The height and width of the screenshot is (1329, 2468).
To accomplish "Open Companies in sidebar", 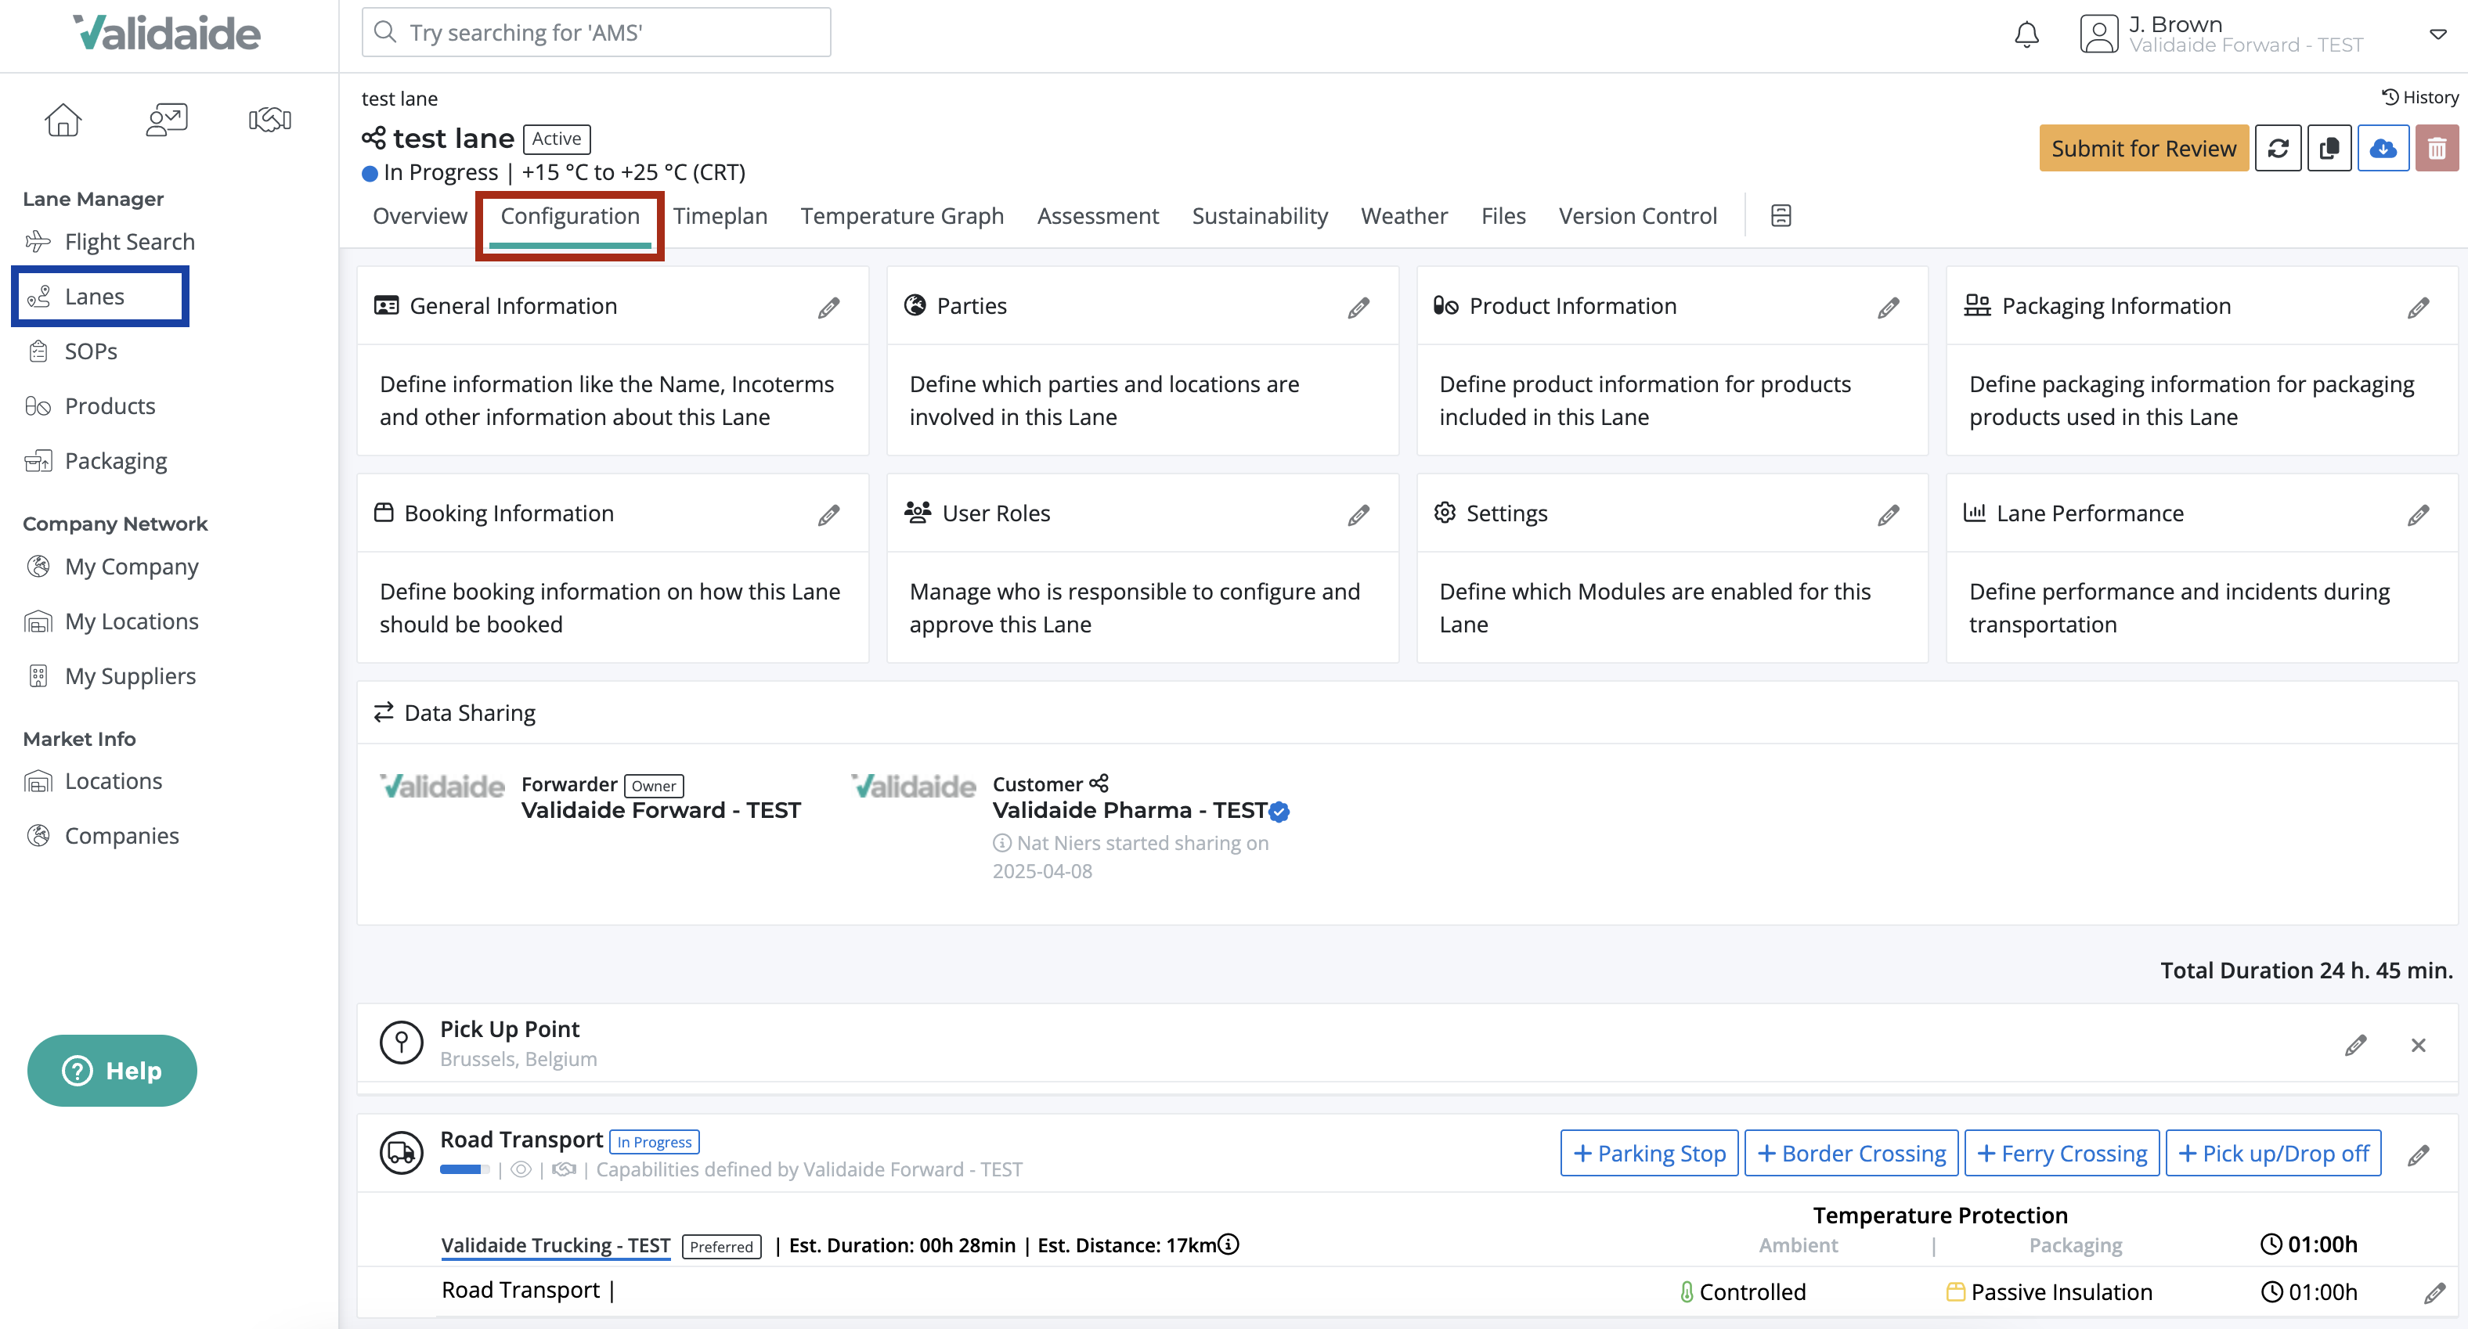I will click(x=102, y=836).
